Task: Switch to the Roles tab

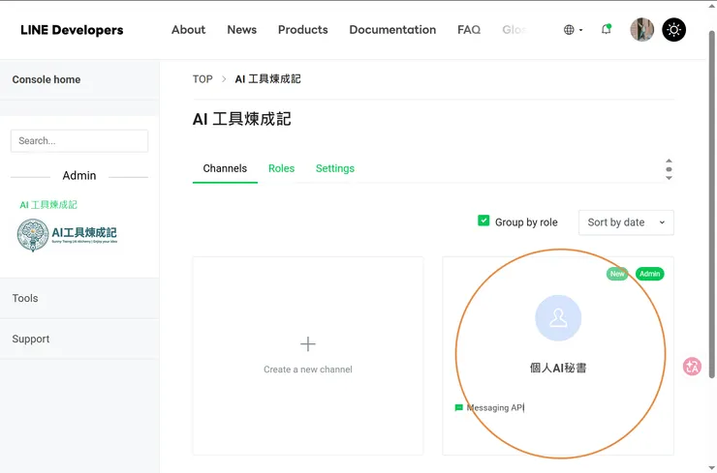Action: pyautogui.click(x=281, y=168)
